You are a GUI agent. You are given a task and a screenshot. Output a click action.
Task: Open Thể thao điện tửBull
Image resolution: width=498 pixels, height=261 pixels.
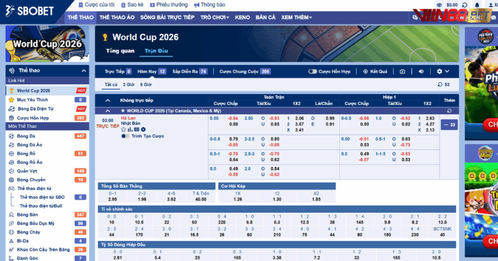(41, 206)
